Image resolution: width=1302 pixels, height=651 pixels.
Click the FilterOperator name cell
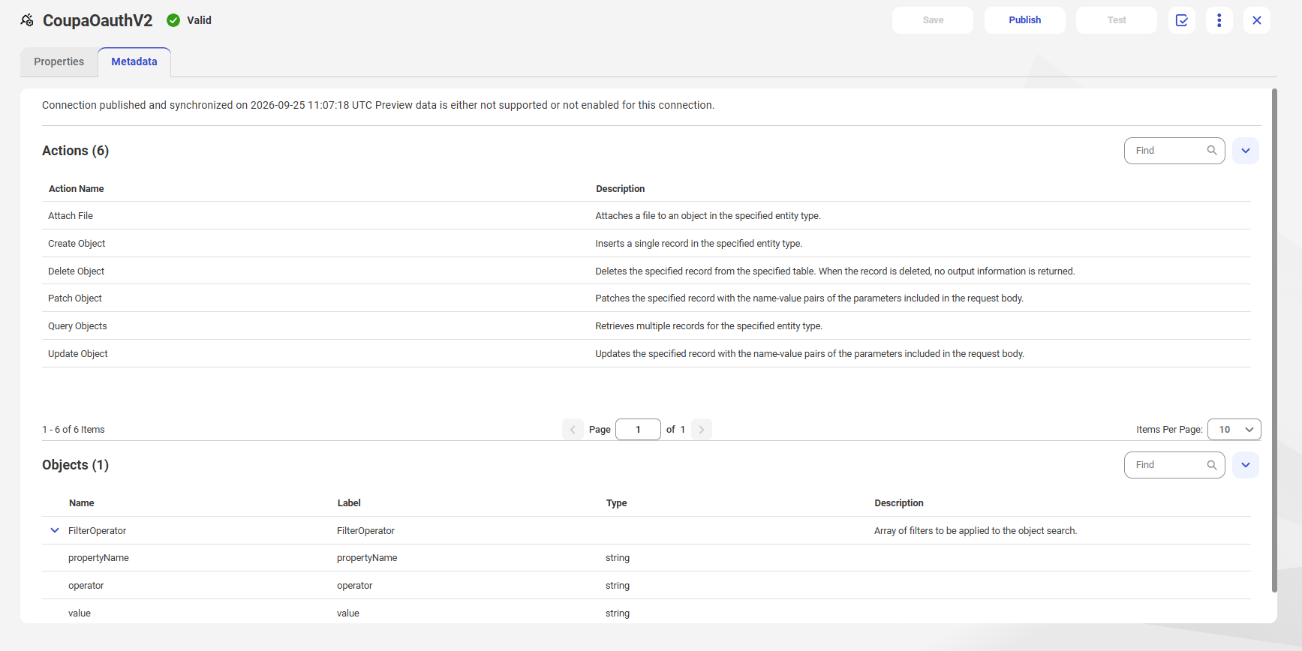97,531
